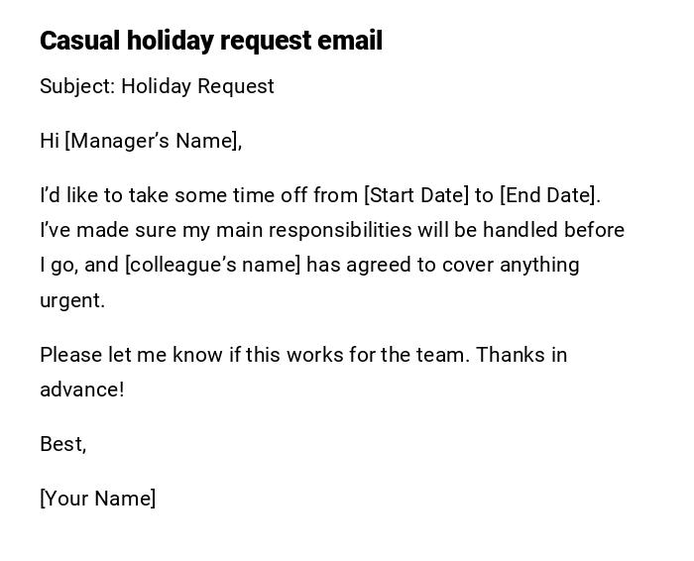This screenshot has height=561, width=694.
Task: Click the 'Best,' sign-off line
Action: pyautogui.click(x=62, y=444)
